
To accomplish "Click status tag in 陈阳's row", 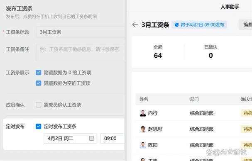I will (x=246, y=145).
